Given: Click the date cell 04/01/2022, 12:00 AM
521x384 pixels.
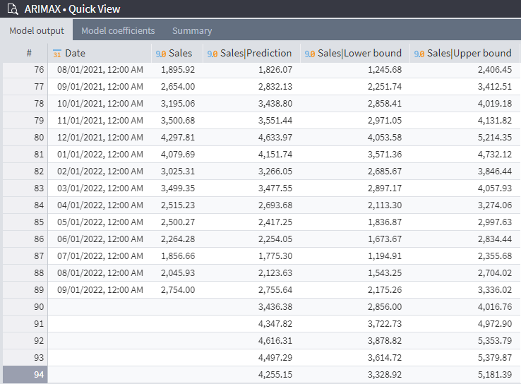Looking at the screenshot, I should (x=100, y=205).
